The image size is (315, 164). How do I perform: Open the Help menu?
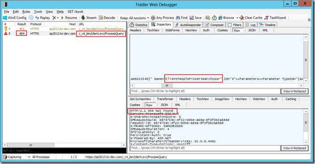click(x=60, y=12)
